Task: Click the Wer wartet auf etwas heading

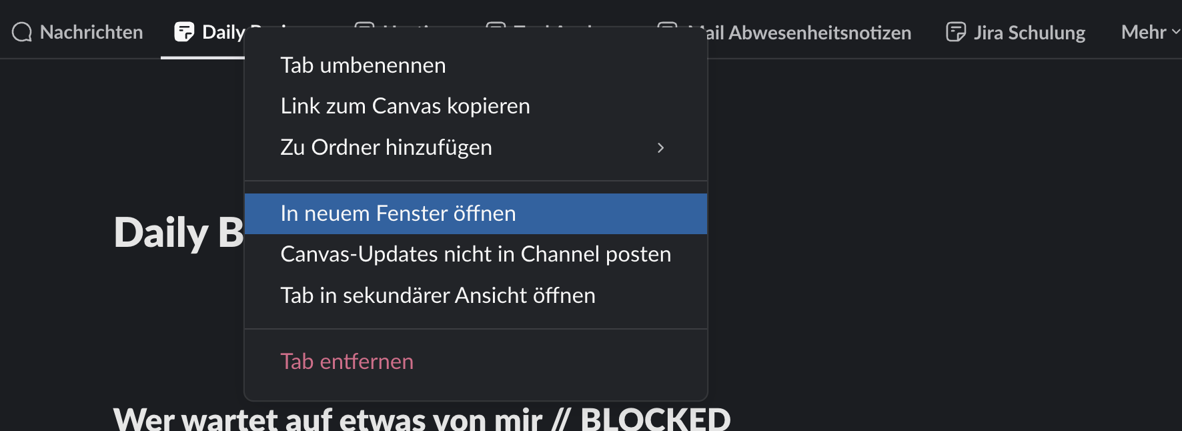Action: tap(422, 418)
